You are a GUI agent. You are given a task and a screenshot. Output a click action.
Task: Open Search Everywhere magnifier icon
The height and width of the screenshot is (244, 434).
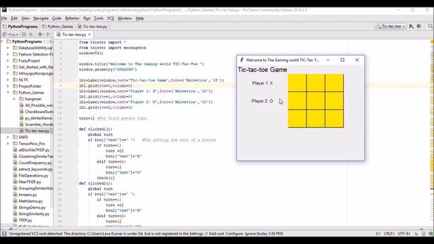[431, 26]
